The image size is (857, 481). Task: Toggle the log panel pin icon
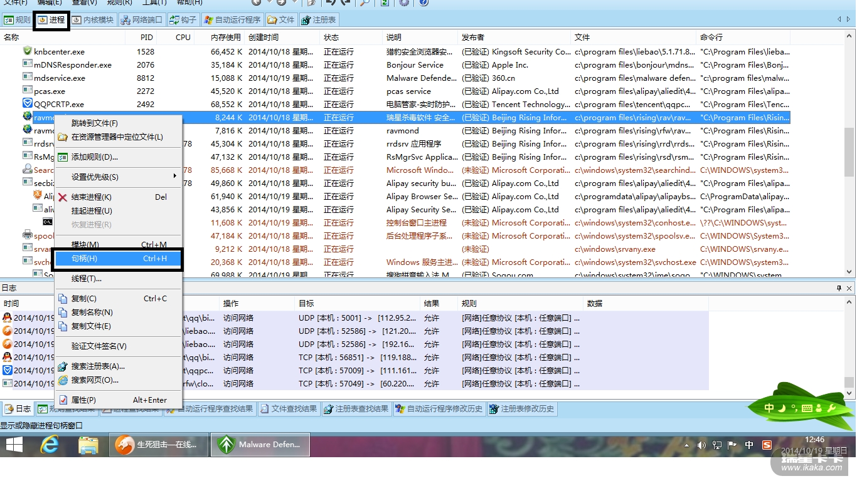click(839, 288)
